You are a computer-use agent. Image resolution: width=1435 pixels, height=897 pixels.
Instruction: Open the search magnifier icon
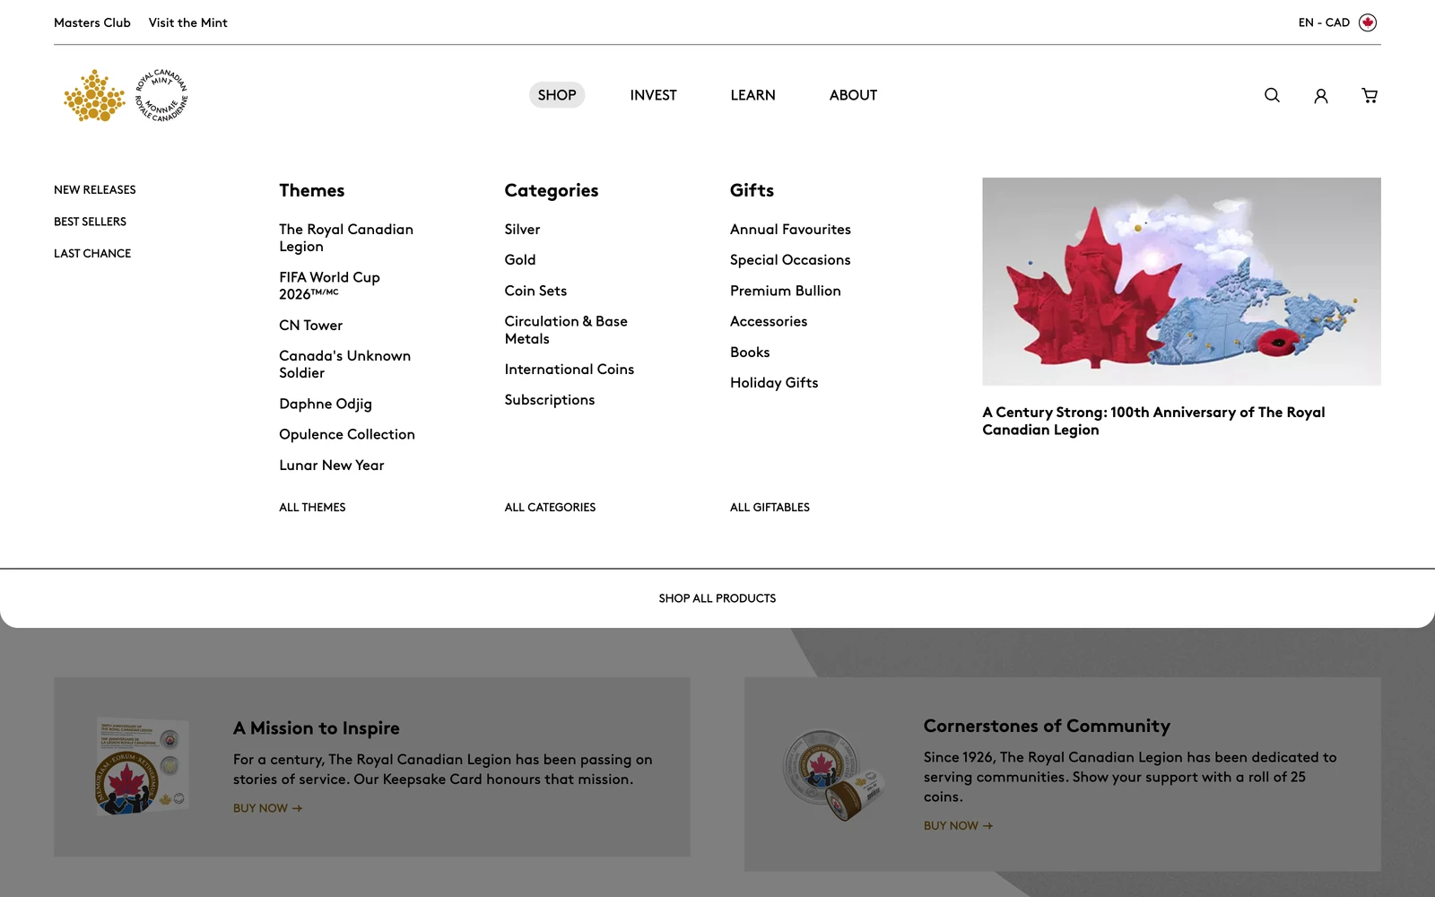tap(1272, 95)
